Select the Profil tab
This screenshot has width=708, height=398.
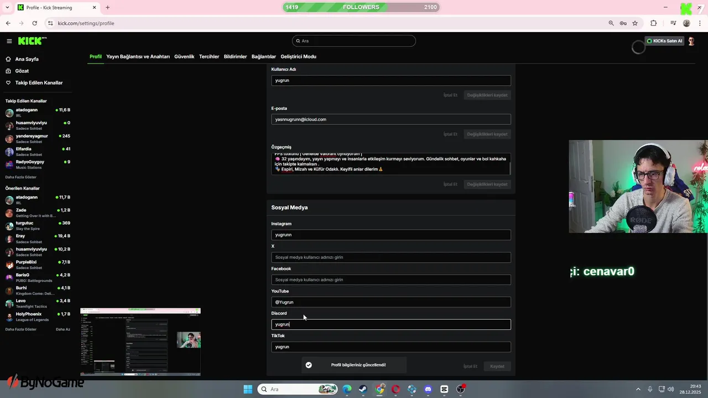tap(96, 56)
